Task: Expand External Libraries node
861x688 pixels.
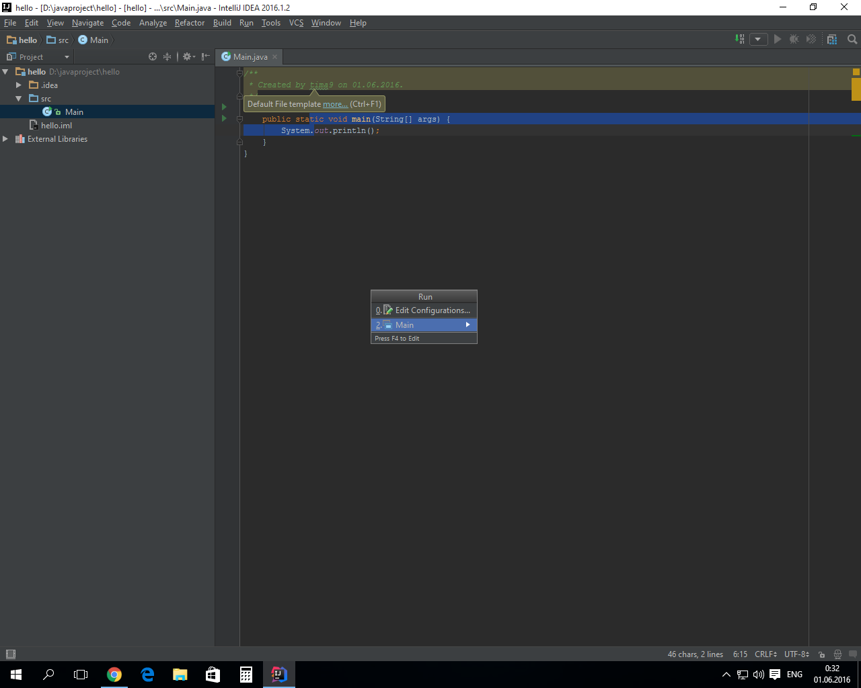Action: click(5, 139)
